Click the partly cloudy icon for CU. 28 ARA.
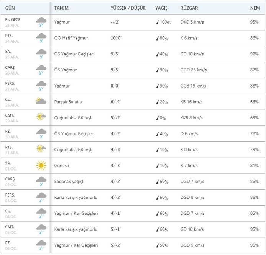 (41, 102)
